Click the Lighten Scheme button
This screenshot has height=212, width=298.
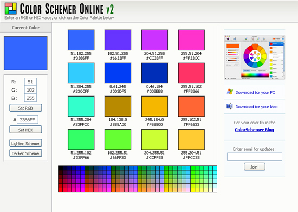click(x=25, y=143)
